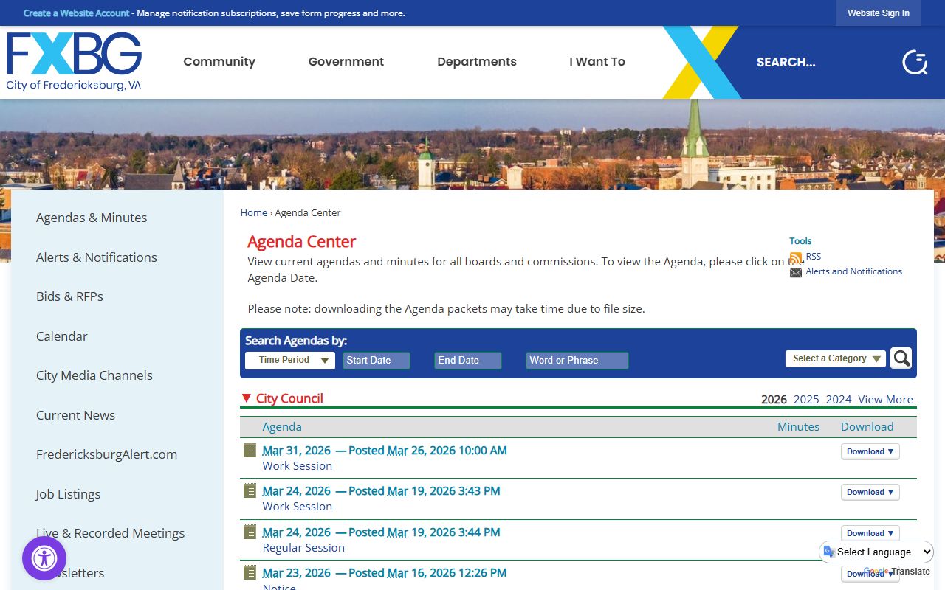945x590 pixels.
Task: Click the Agenda Center breadcrumb text
Action: coord(308,212)
